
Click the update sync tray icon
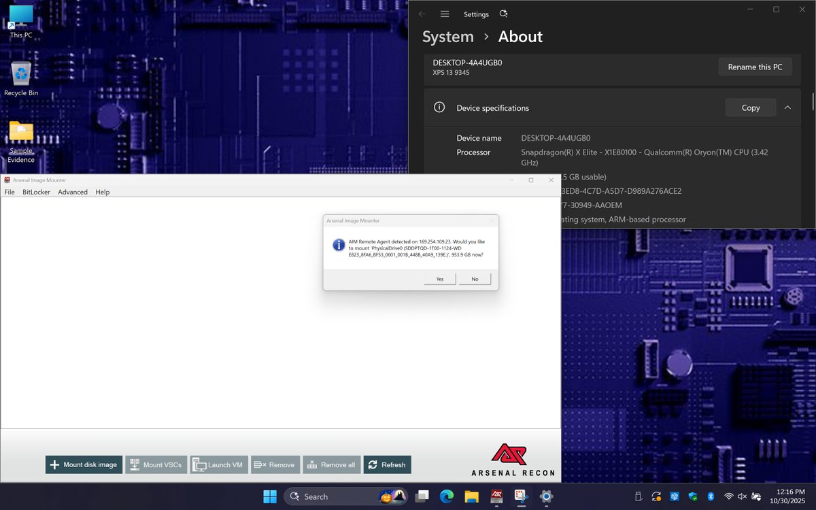click(656, 496)
